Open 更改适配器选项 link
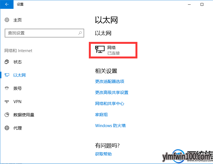 (110, 82)
